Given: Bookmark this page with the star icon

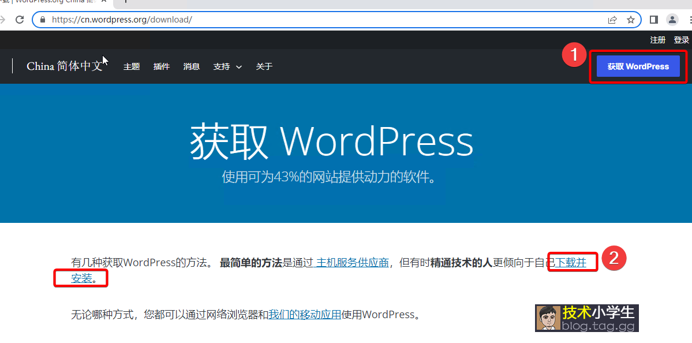Looking at the screenshot, I should 631,20.
